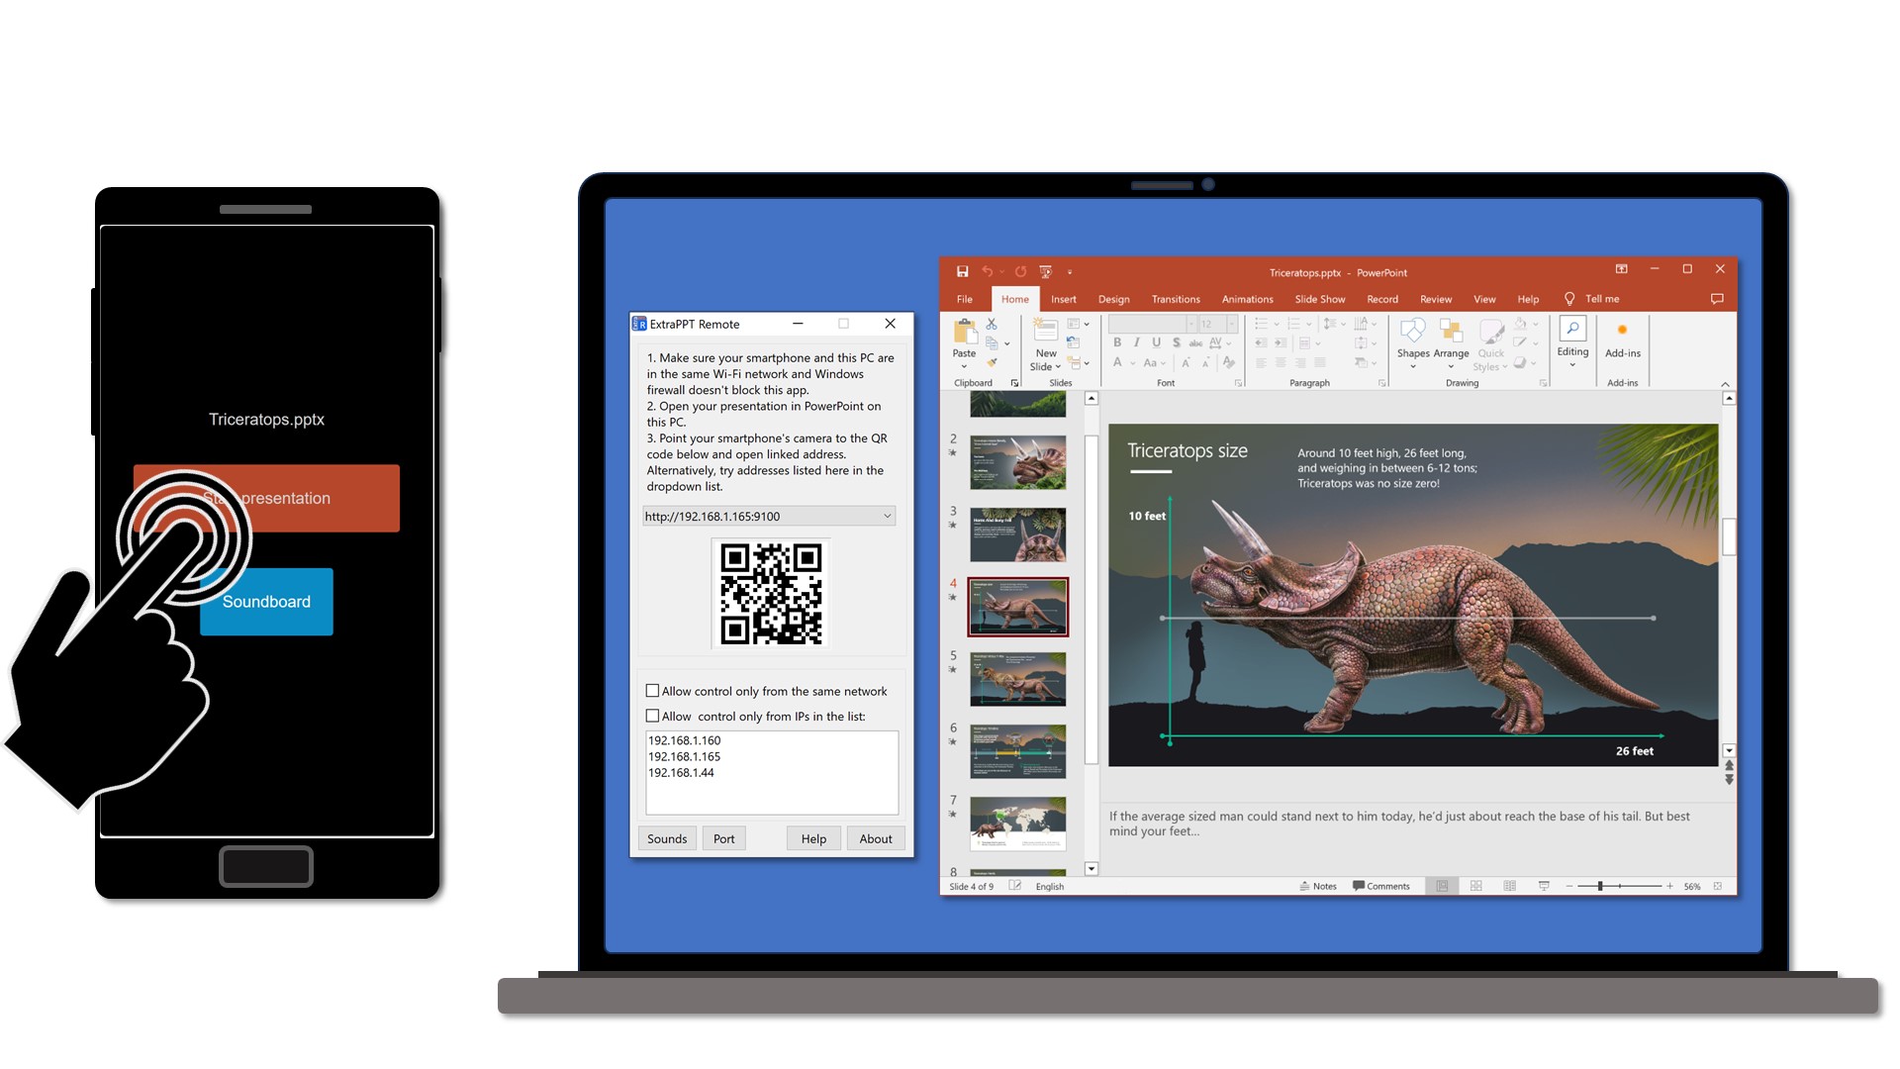Open the Add-ins orange icon
Image resolution: width=1900 pixels, height=1069 pixels.
[1622, 330]
